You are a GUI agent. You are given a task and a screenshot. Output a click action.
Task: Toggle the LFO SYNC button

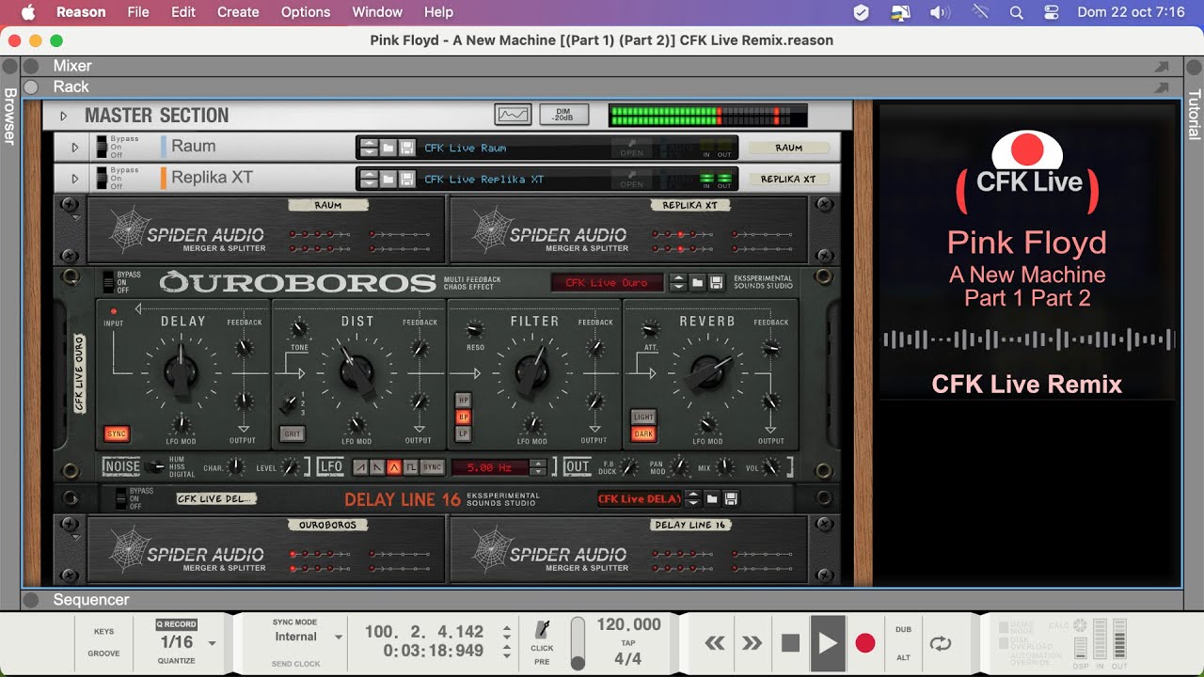(432, 466)
